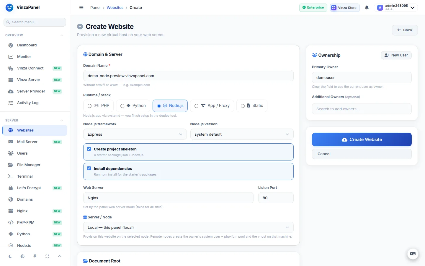Open Dashboard from sidebar

[x=35, y=45]
